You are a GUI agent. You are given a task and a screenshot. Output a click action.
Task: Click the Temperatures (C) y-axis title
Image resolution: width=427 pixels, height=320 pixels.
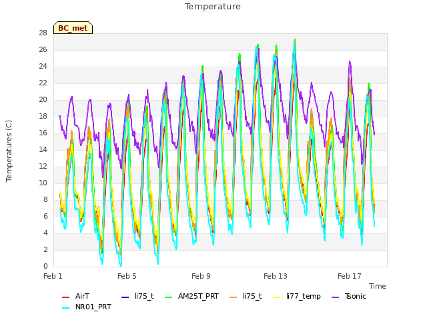[9, 151]
